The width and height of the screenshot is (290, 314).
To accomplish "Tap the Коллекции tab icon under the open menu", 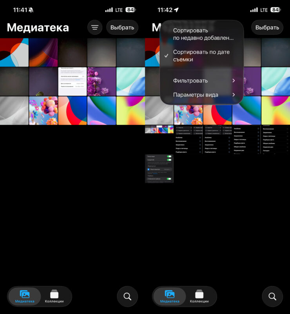I will (x=199, y=294).
